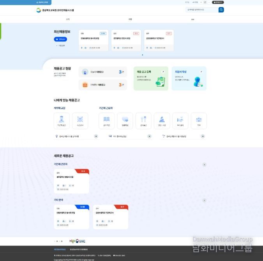Open the blue 지원서 작성 card

click(x=189, y=78)
